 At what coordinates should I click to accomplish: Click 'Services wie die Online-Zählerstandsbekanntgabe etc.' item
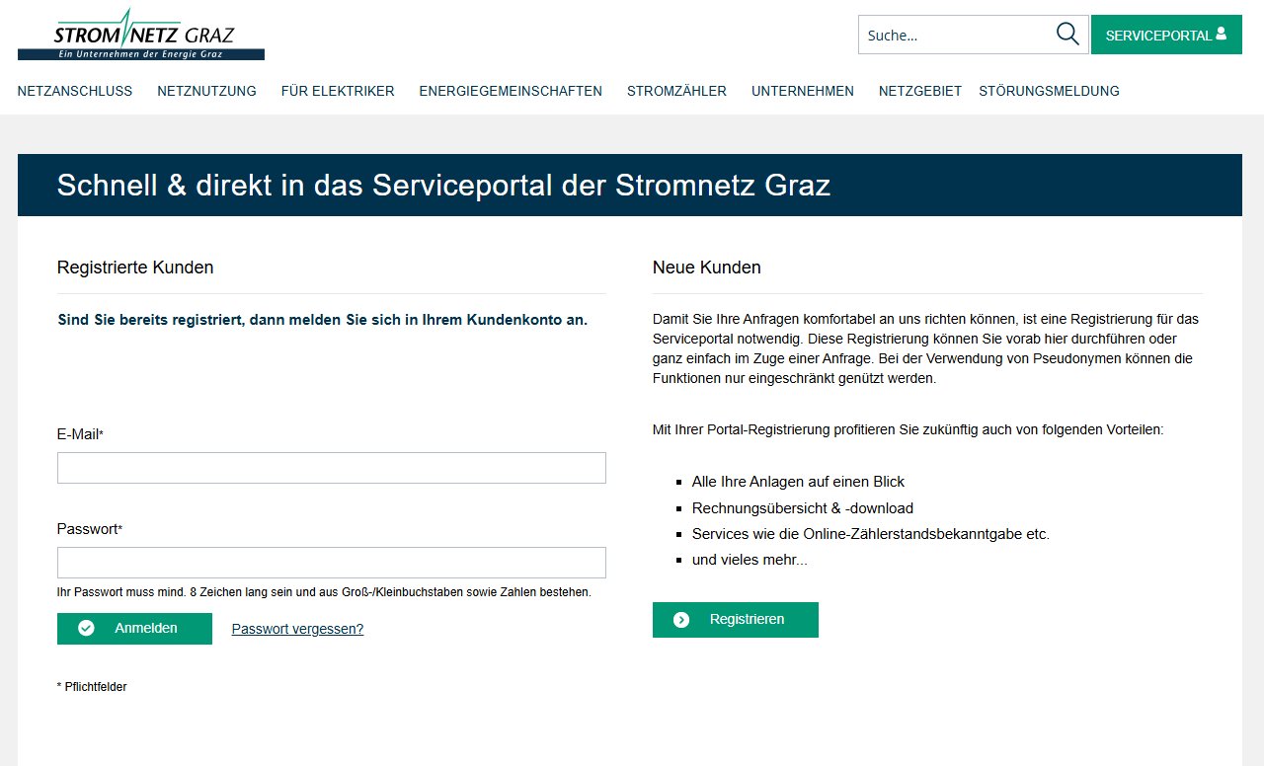[871, 534]
